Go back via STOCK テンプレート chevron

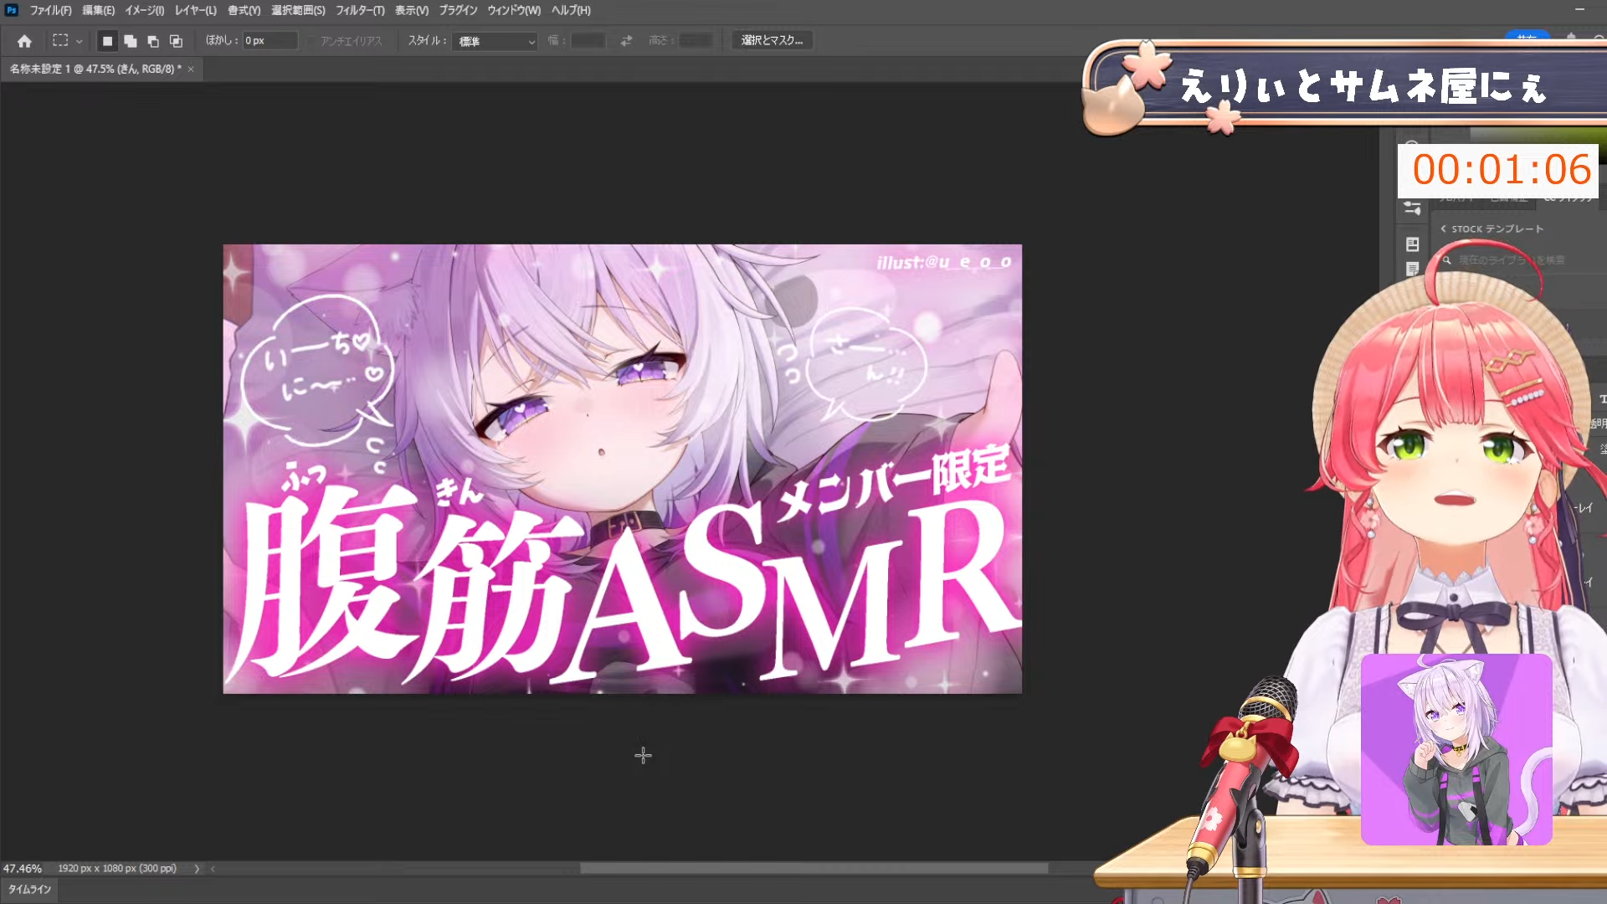[1444, 229]
